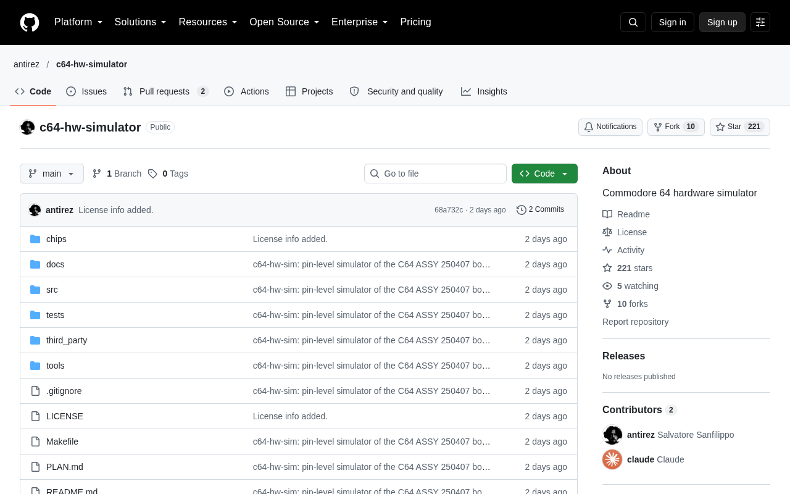
Task: Click the third_party folder icon
Action: [35, 340]
